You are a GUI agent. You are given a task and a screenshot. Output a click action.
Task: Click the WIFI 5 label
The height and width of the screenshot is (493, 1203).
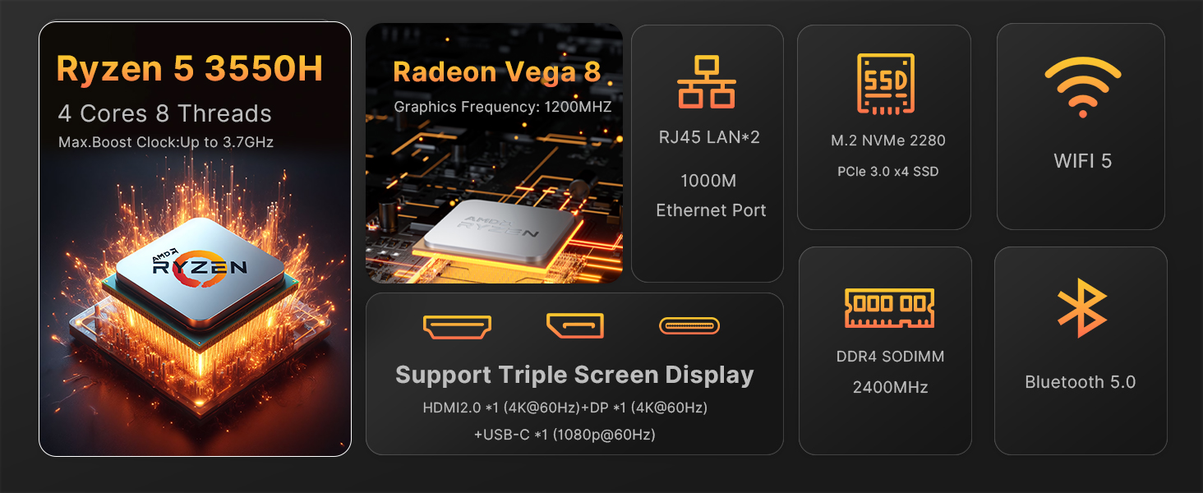(1082, 161)
